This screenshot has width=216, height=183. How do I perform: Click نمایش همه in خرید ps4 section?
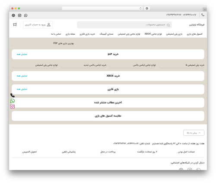(x=22, y=54)
